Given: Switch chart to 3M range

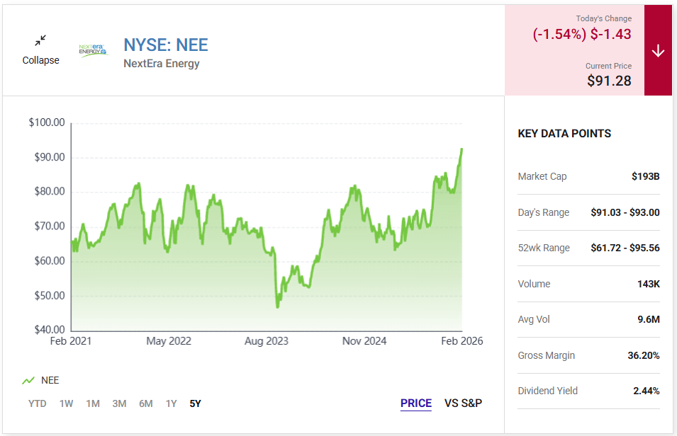Looking at the screenshot, I should [119, 403].
